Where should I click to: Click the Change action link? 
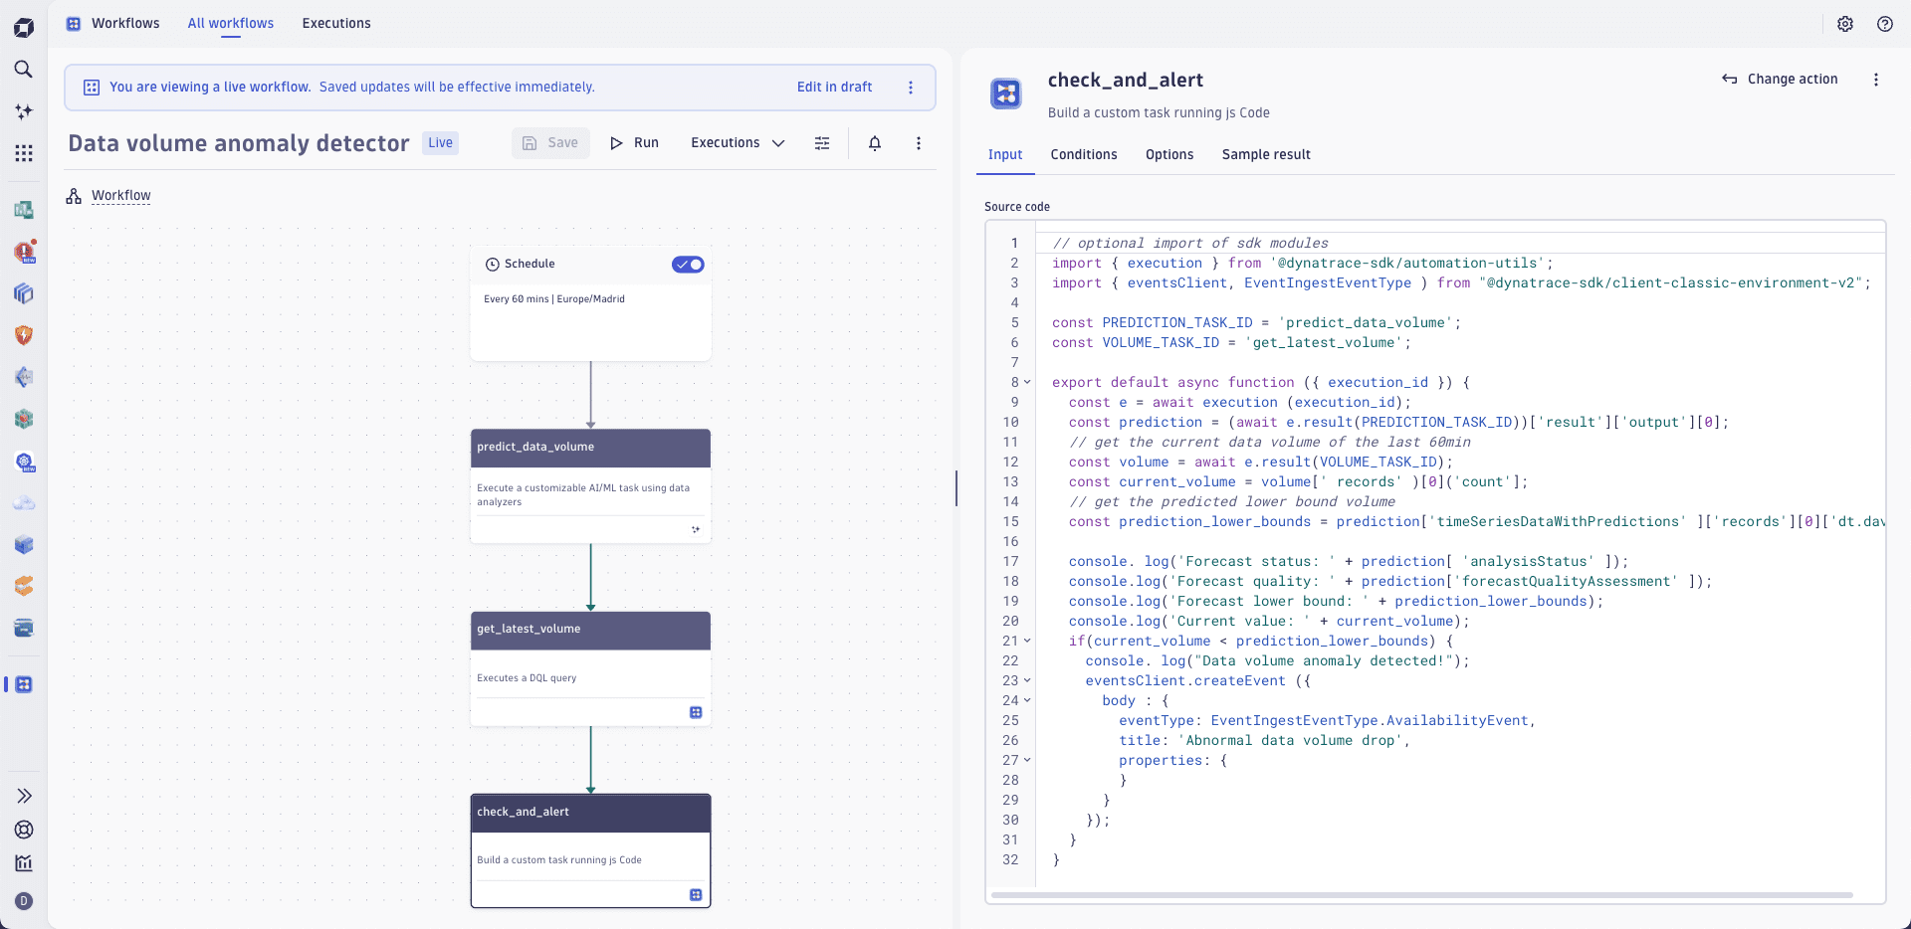[1793, 79]
